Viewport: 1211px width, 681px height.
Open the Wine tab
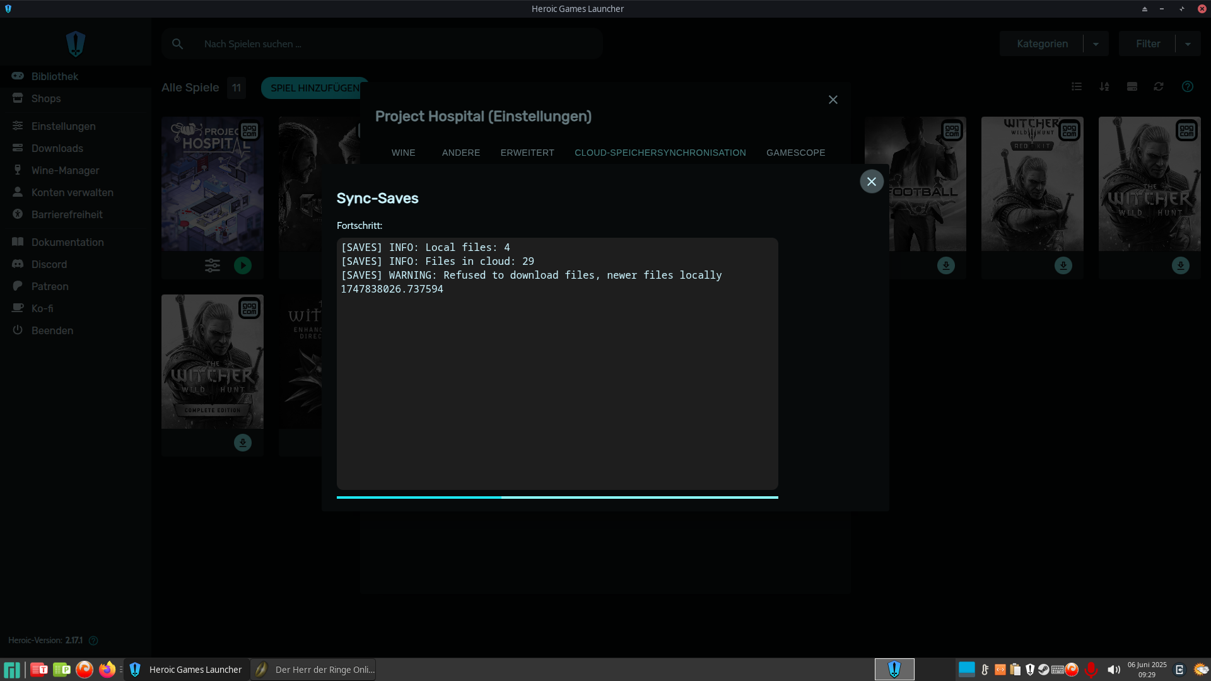click(403, 153)
